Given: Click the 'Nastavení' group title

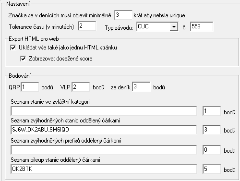Looking at the screenshot, I should [x=18, y=4].
